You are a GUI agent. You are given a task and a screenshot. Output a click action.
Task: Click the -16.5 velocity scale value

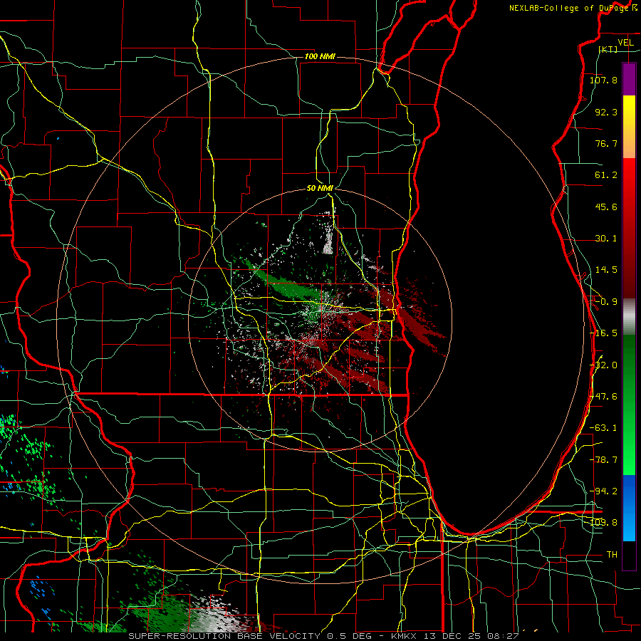[x=603, y=333]
